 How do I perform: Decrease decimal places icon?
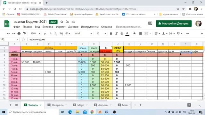pyautogui.click(x=56, y=34)
